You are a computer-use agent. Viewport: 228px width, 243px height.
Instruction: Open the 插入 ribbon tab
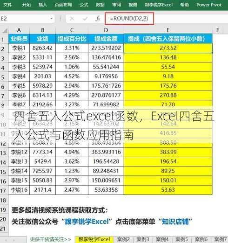[43, 5]
